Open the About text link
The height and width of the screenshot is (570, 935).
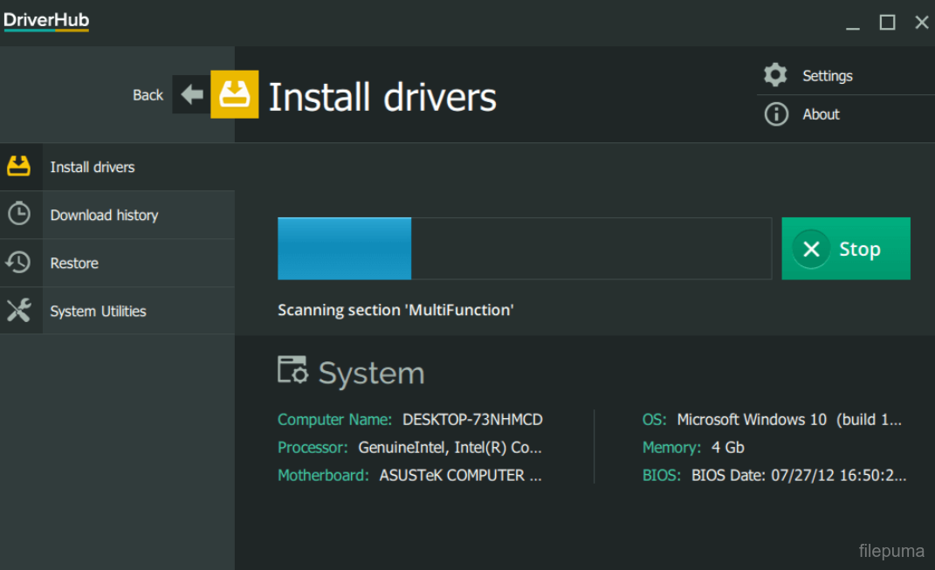821,114
